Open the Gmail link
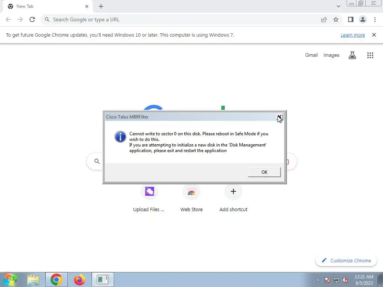383x287 pixels. [x=312, y=55]
